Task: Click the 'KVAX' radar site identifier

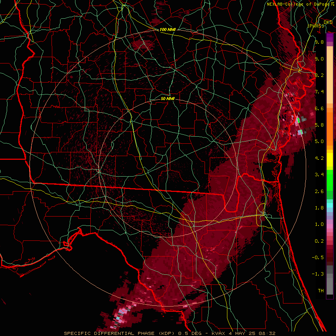Action: (x=219, y=333)
